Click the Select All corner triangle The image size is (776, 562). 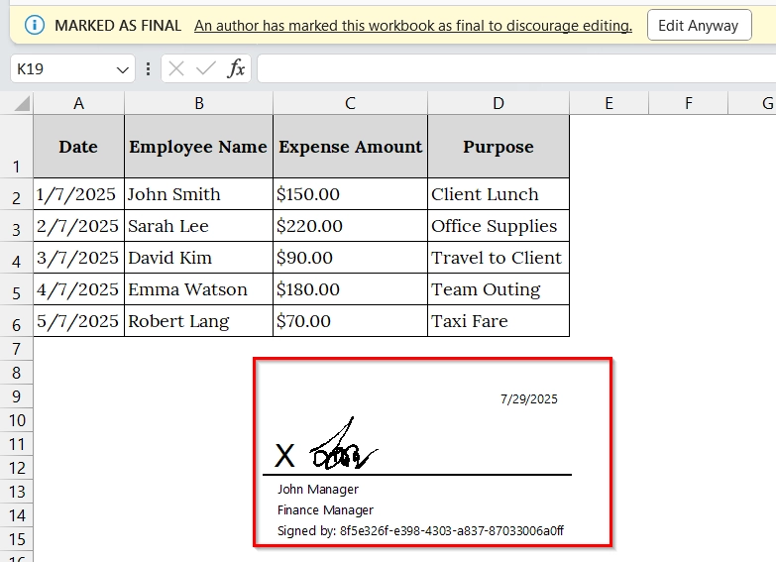pos(21,103)
